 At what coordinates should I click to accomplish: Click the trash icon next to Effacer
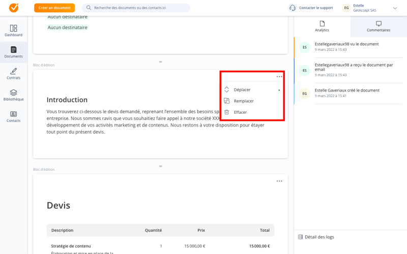point(226,112)
